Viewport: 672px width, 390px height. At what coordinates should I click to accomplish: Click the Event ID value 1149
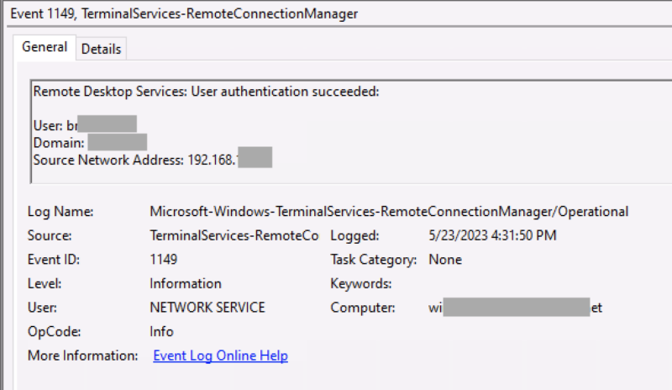coord(163,260)
